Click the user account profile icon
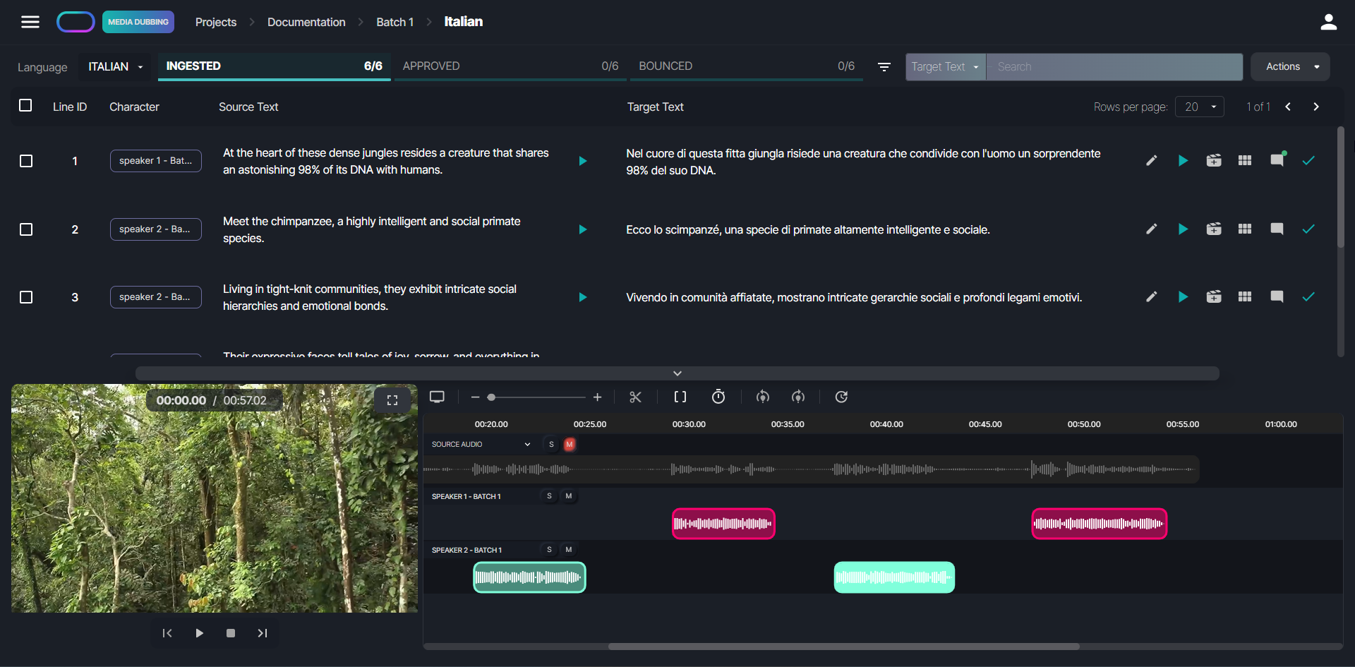 [x=1328, y=23]
